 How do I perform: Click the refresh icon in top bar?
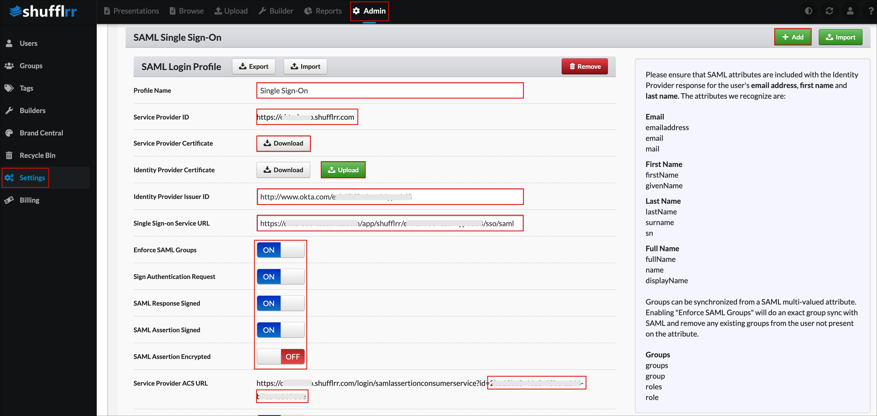click(829, 11)
